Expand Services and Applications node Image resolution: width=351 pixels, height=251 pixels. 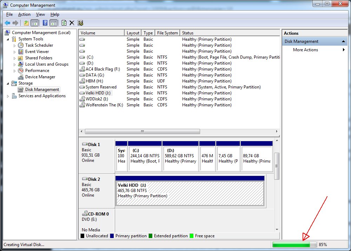pyautogui.click(x=8, y=96)
